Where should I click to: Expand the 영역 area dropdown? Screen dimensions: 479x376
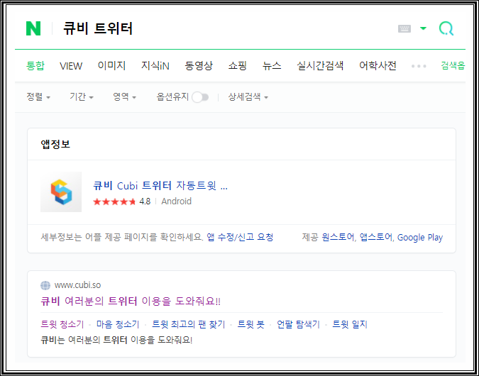(124, 97)
